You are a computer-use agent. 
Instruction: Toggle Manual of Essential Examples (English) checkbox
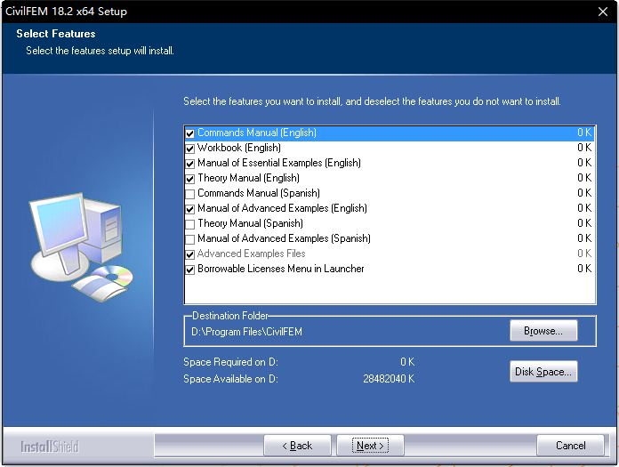point(190,164)
